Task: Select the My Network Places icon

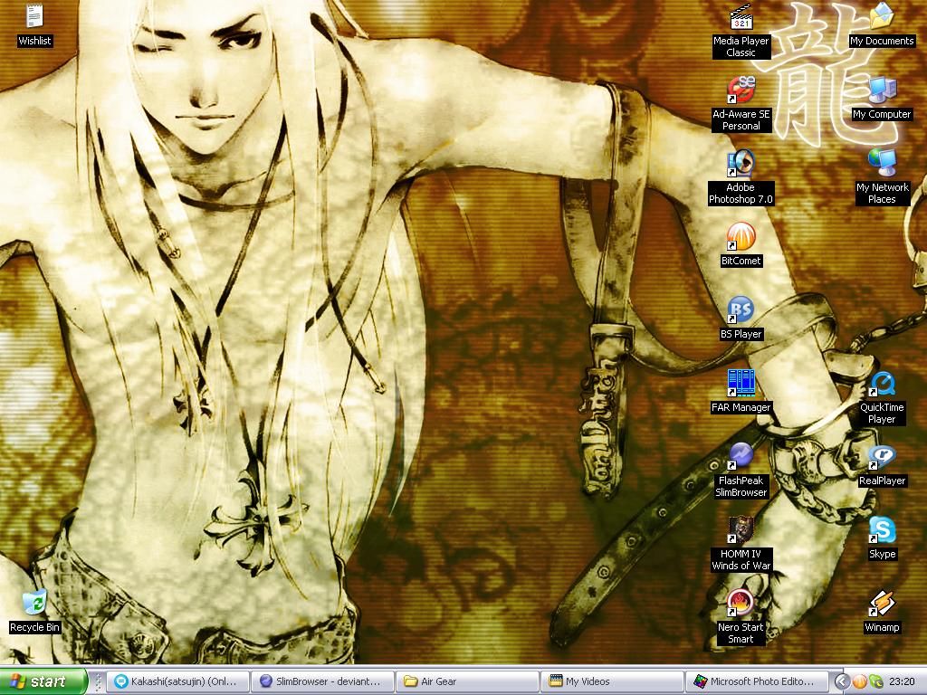Action: [x=882, y=177]
